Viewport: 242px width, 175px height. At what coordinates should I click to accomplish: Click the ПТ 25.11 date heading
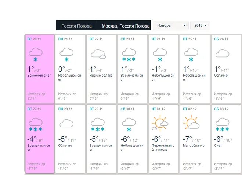click(x=189, y=39)
